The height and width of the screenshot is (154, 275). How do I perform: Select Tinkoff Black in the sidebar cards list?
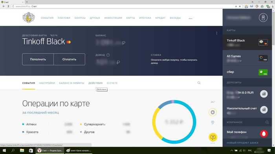tap(247, 42)
